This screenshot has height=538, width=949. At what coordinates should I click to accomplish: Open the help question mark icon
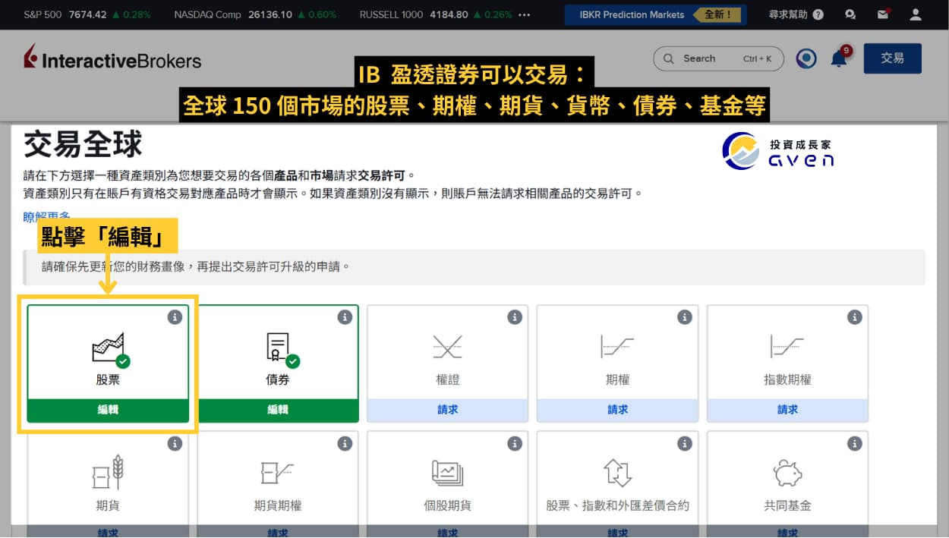click(x=818, y=14)
